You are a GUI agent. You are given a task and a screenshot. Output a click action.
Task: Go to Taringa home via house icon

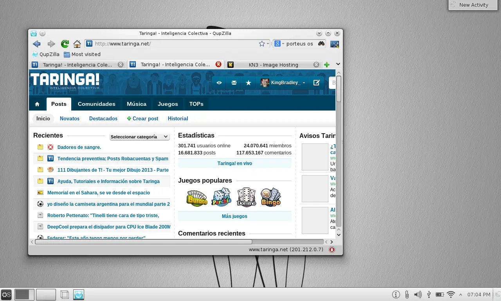coord(37,104)
